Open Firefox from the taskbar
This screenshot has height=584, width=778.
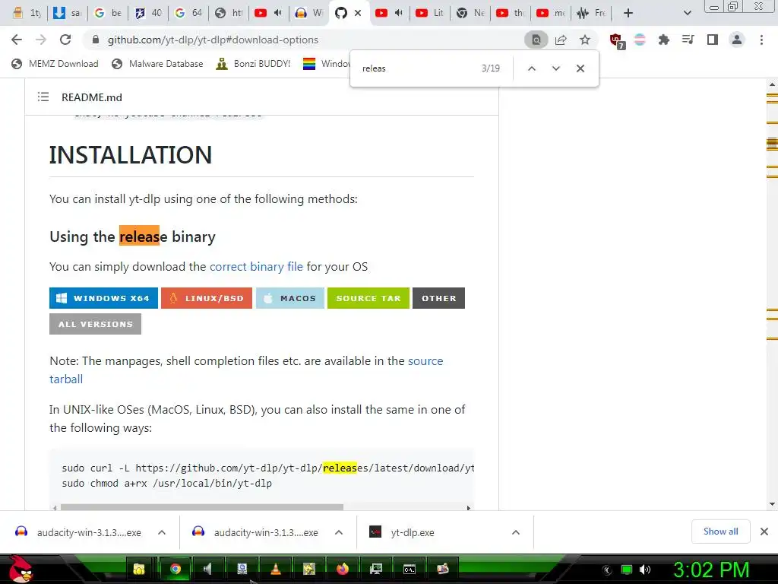343,569
